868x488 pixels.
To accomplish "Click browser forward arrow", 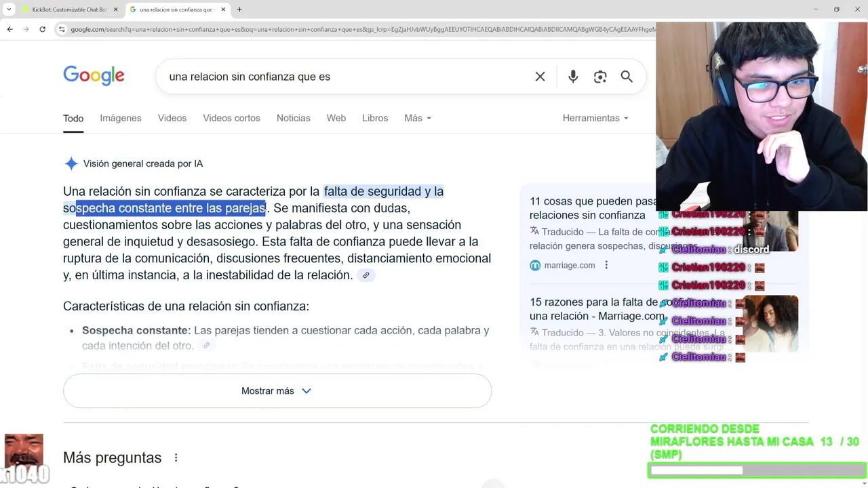I will (x=26, y=29).
